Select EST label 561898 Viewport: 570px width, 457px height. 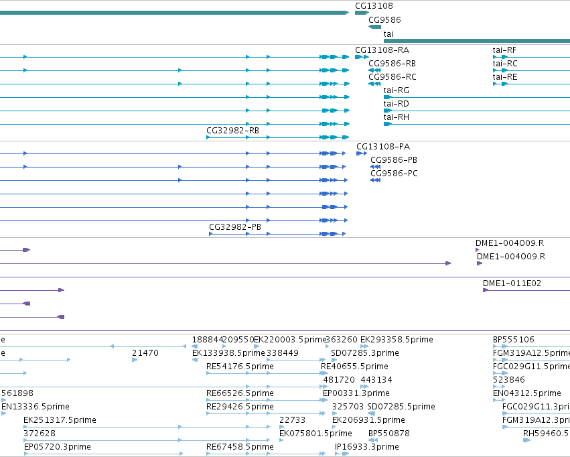tap(17, 393)
